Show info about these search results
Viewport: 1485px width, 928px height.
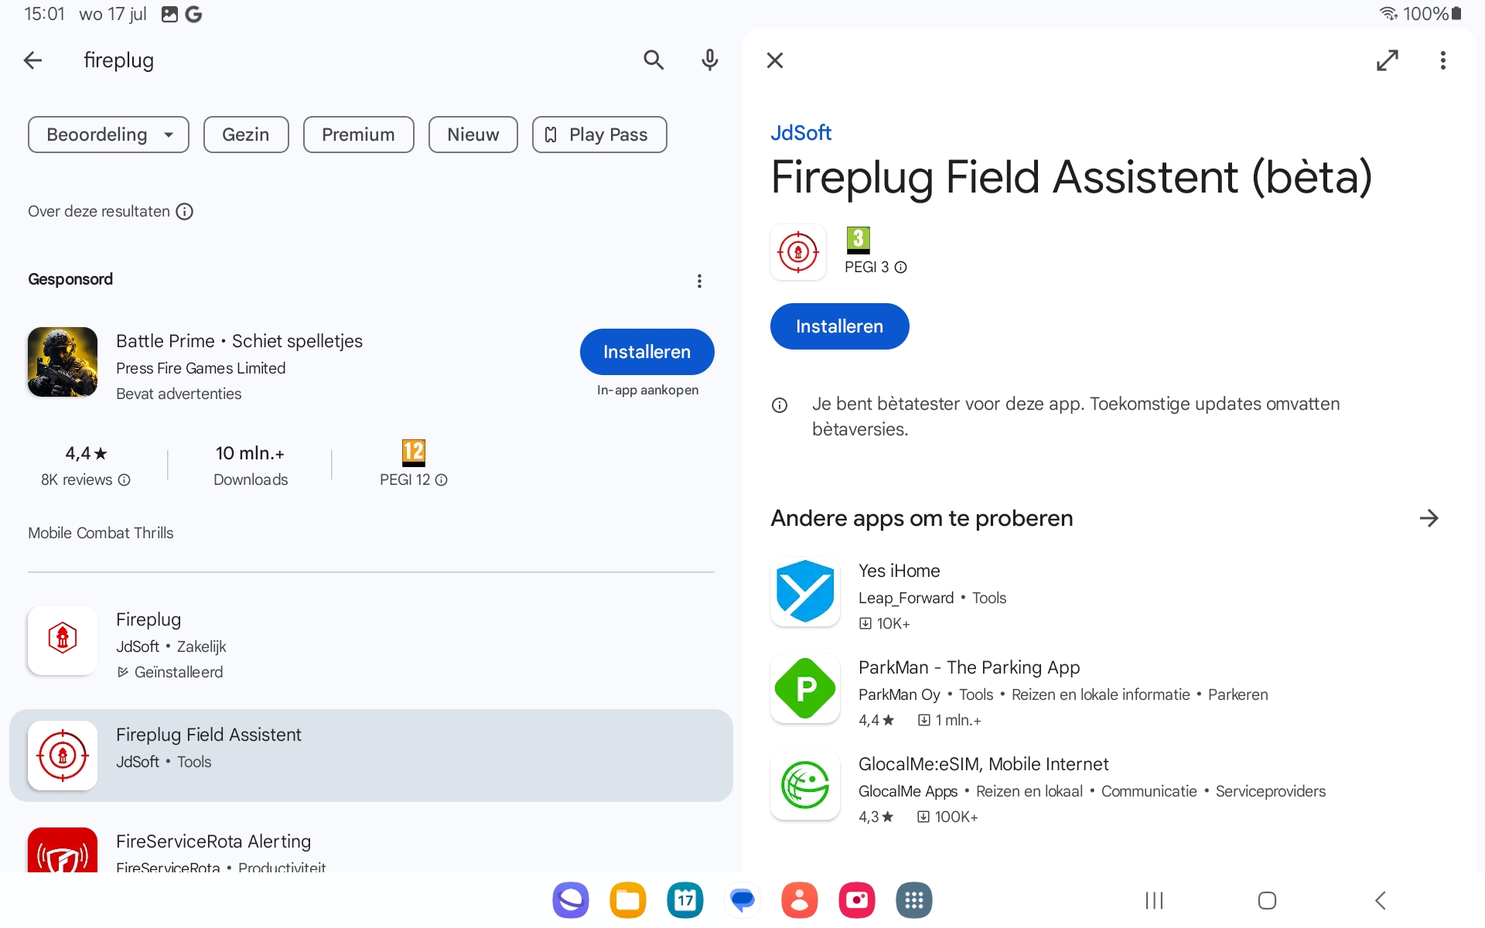(x=184, y=211)
